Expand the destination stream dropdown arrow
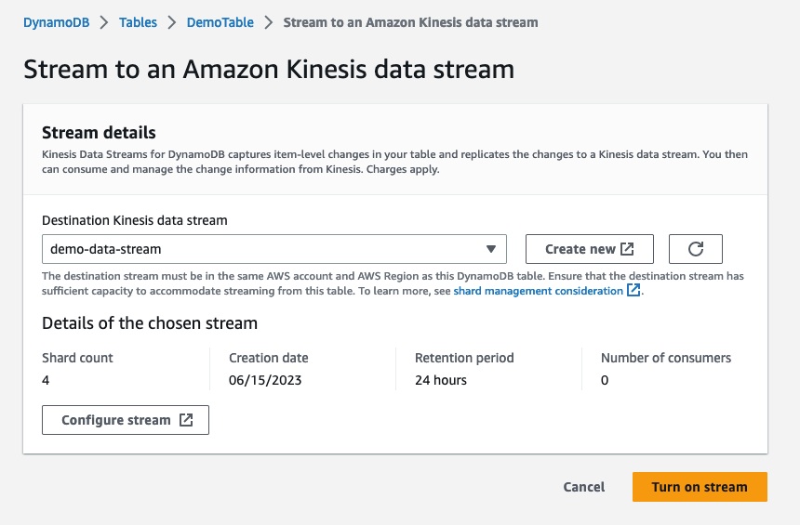 pyautogui.click(x=491, y=249)
